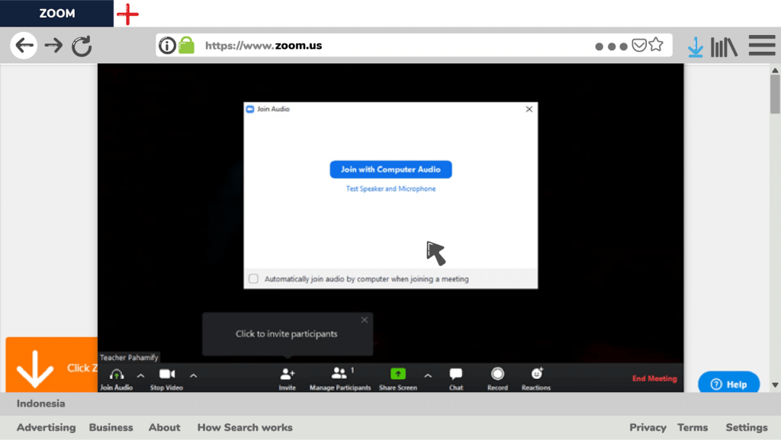This screenshot has height=440, width=781.
Task: Open the Business footer link
Action: coord(111,428)
